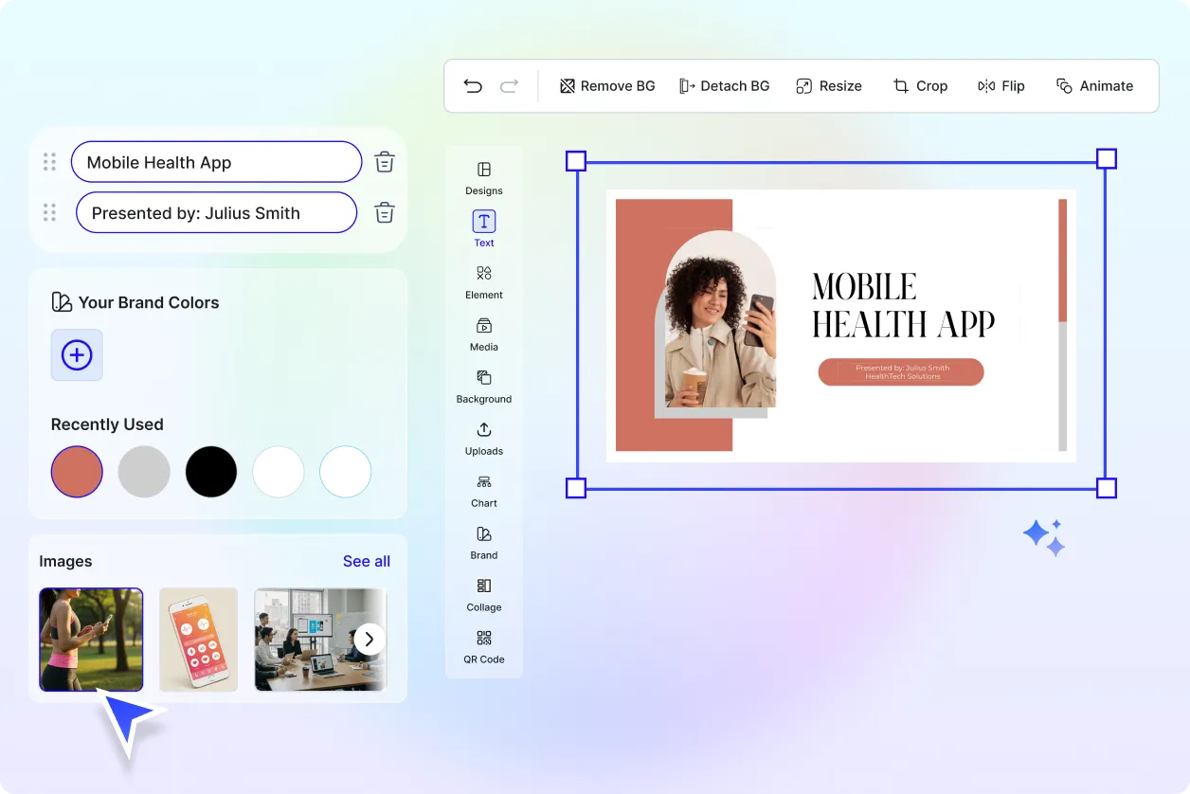Open the Uploads section
This screenshot has height=794, width=1190.
click(483, 438)
